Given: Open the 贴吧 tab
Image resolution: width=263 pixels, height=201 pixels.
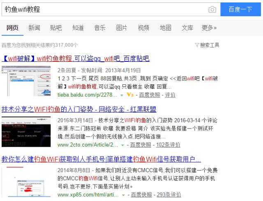Looking at the screenshot, I should [56, 28].
